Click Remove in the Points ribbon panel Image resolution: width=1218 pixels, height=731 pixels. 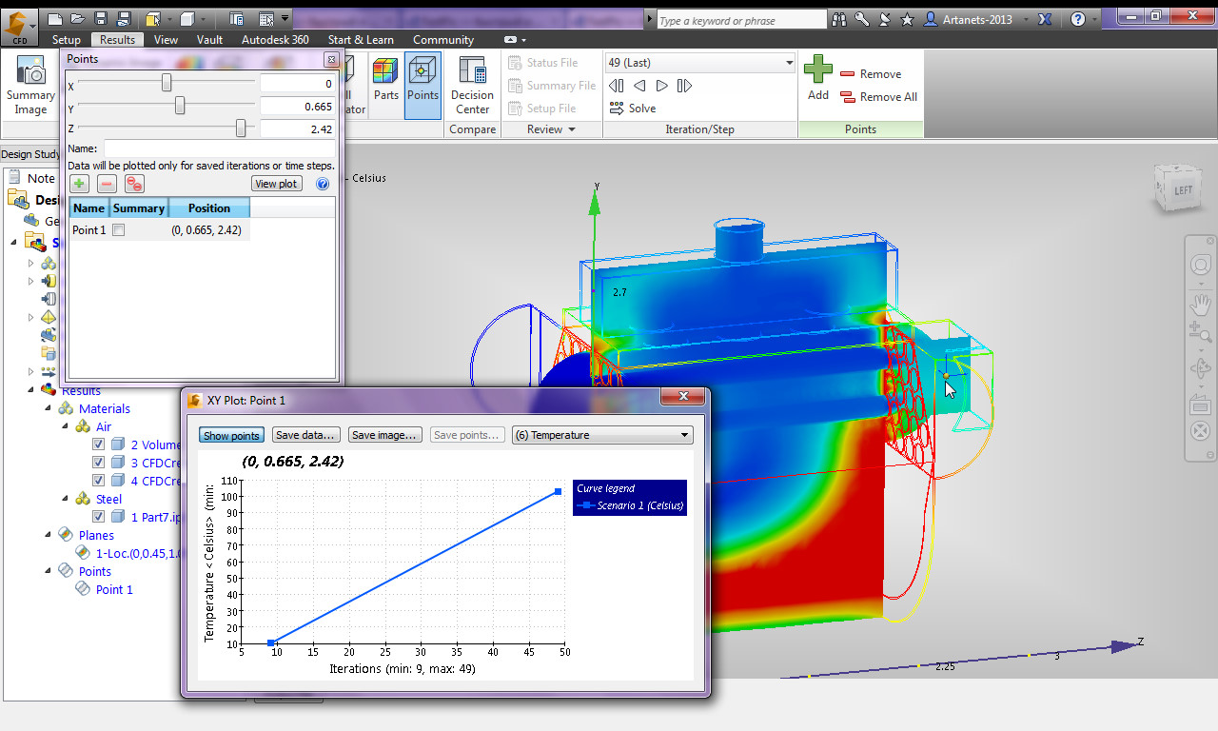(x=870, y=74)
